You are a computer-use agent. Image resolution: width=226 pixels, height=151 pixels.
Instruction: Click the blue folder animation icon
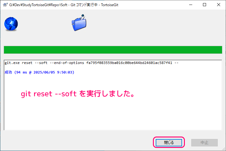(79, 23)
